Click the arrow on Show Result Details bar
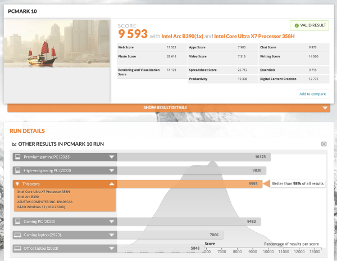 point(325,108)
